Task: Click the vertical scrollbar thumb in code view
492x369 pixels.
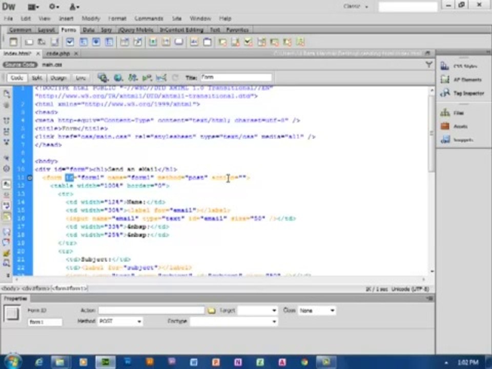Action: (x=432, y=134)
